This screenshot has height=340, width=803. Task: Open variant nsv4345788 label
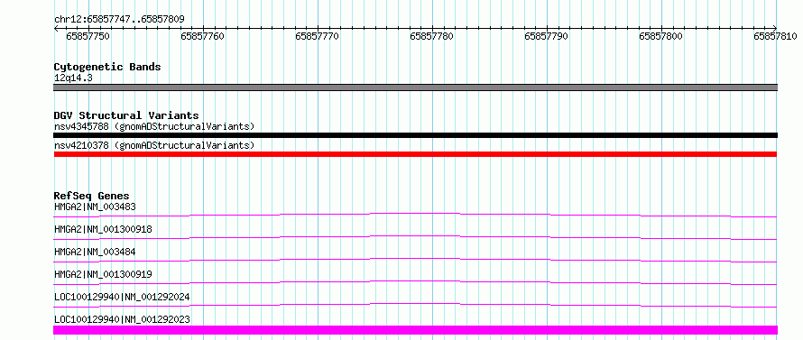pyautogui.click(x=154, y=126)
